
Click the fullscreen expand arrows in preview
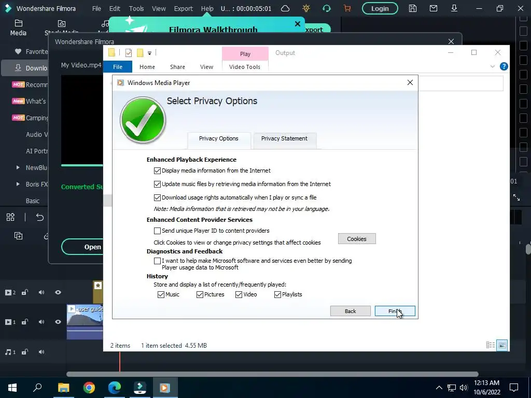516,197
